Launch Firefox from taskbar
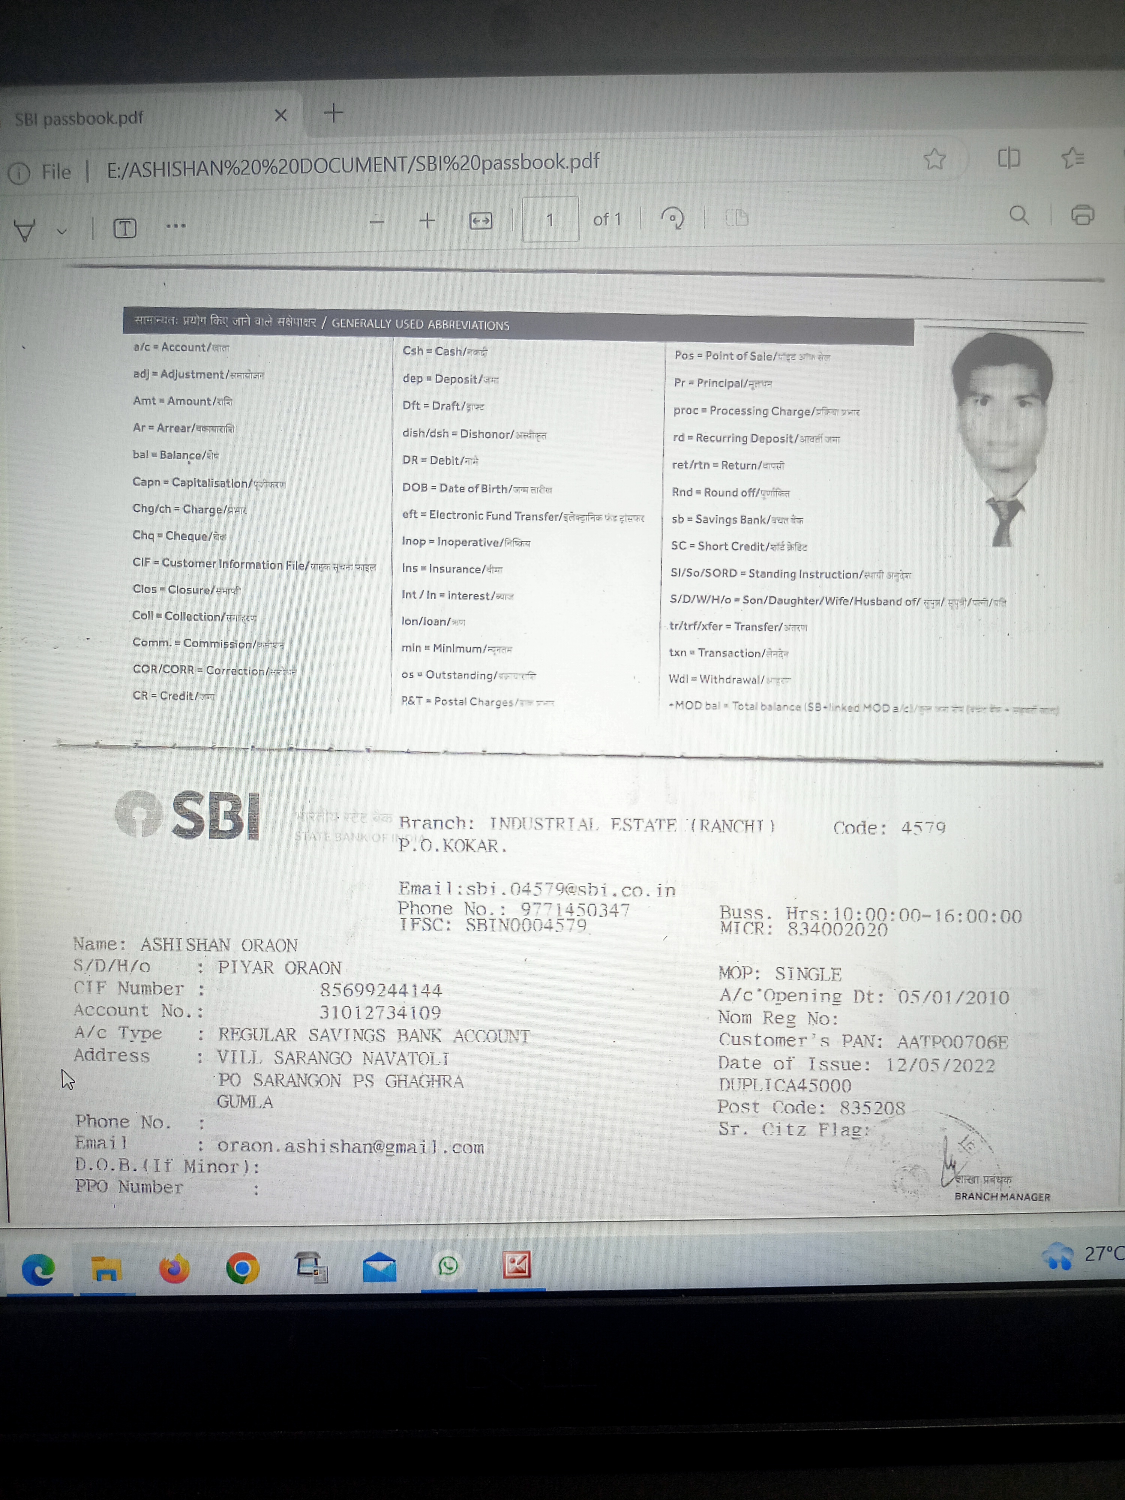 pyautogui.click(x=174, y=1268)
